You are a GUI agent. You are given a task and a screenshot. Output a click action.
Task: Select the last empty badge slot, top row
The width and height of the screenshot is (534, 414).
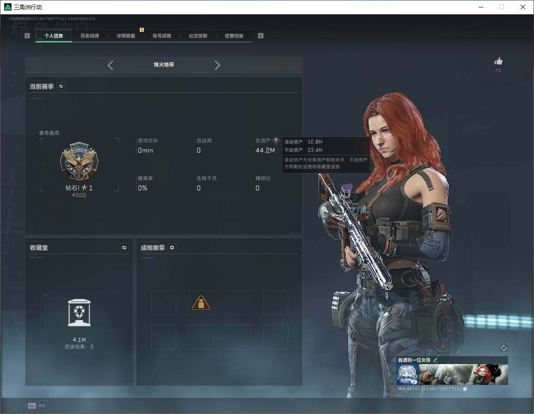click(x=275, y=303)
